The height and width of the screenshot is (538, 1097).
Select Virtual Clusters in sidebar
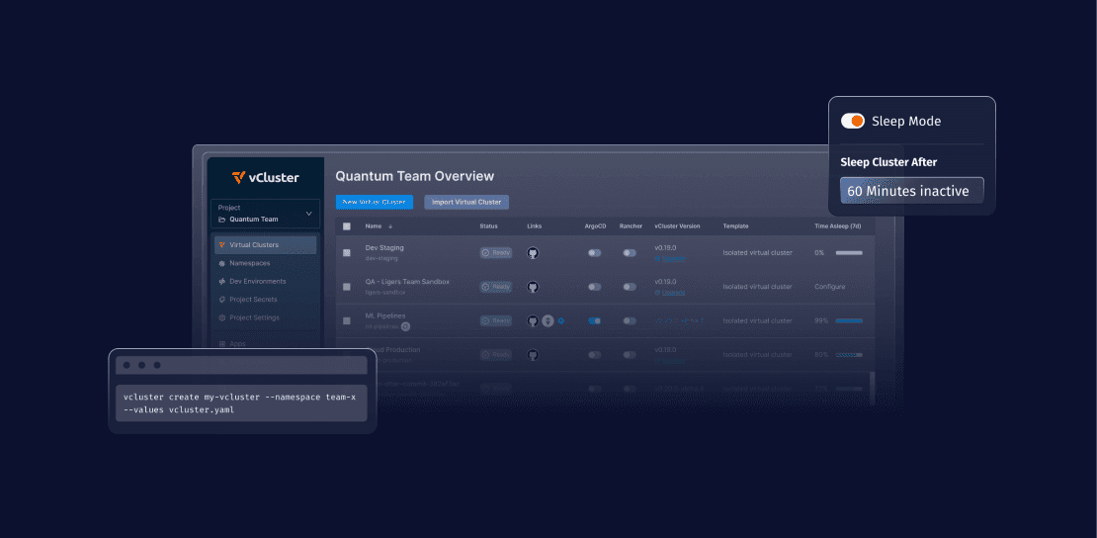pos(265,245)
